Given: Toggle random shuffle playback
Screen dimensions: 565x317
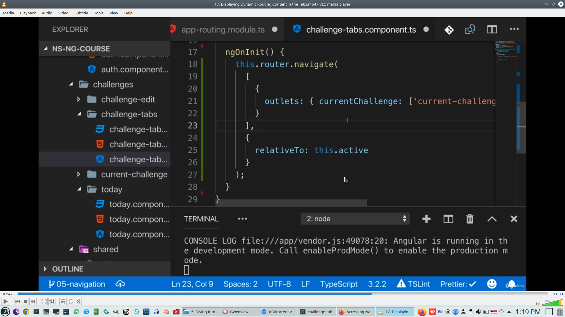Looking at the screenshot, I should (78, 301).
